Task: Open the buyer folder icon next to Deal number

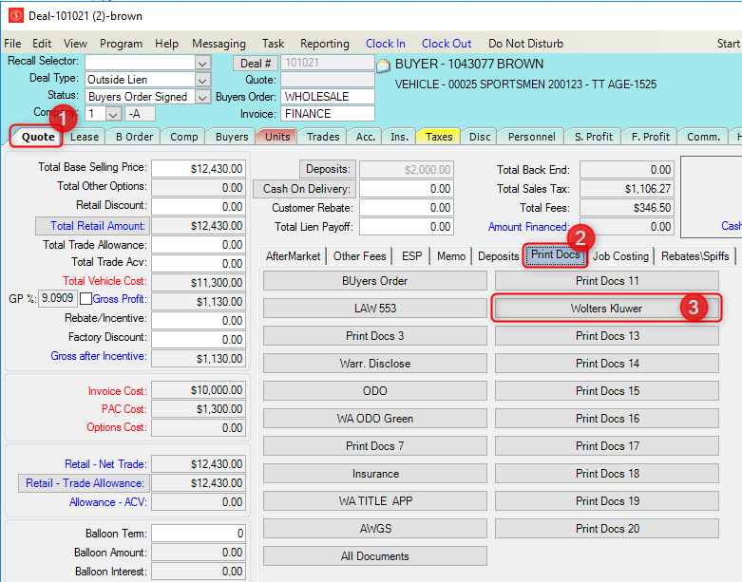Action: click(383, 66)
